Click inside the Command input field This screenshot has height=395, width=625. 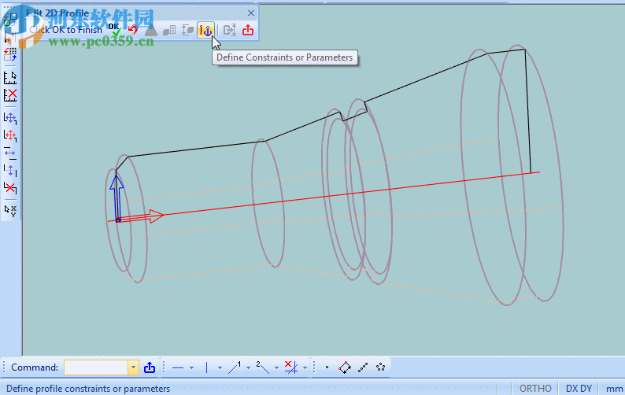pos(95,367)
